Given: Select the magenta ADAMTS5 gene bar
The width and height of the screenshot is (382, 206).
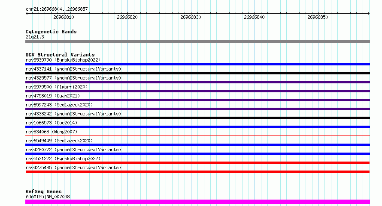Looking at the screenshot, I should (x=197, y=202).
